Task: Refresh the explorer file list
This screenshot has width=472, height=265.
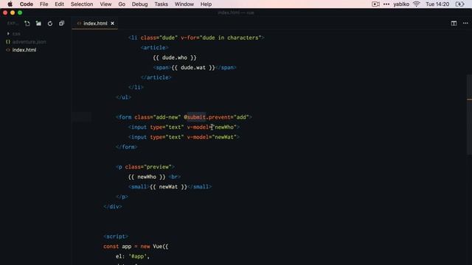Action: click(50, 24)
